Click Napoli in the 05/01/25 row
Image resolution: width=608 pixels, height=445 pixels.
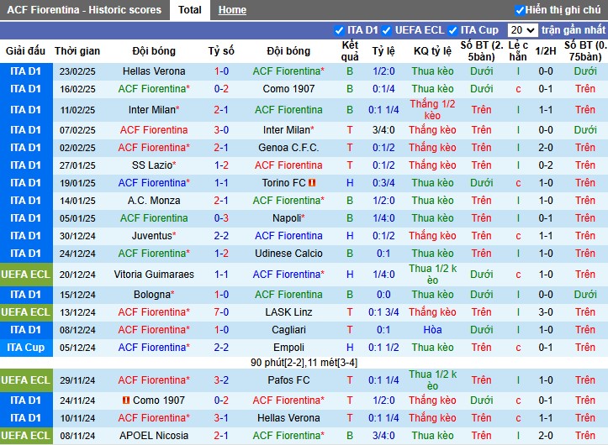[x=288, y=218]
